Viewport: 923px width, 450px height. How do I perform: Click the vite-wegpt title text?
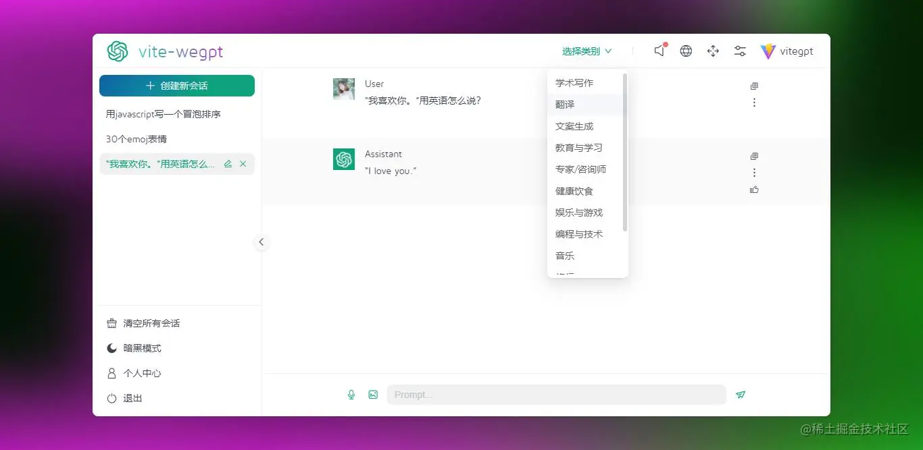[180, 51]
